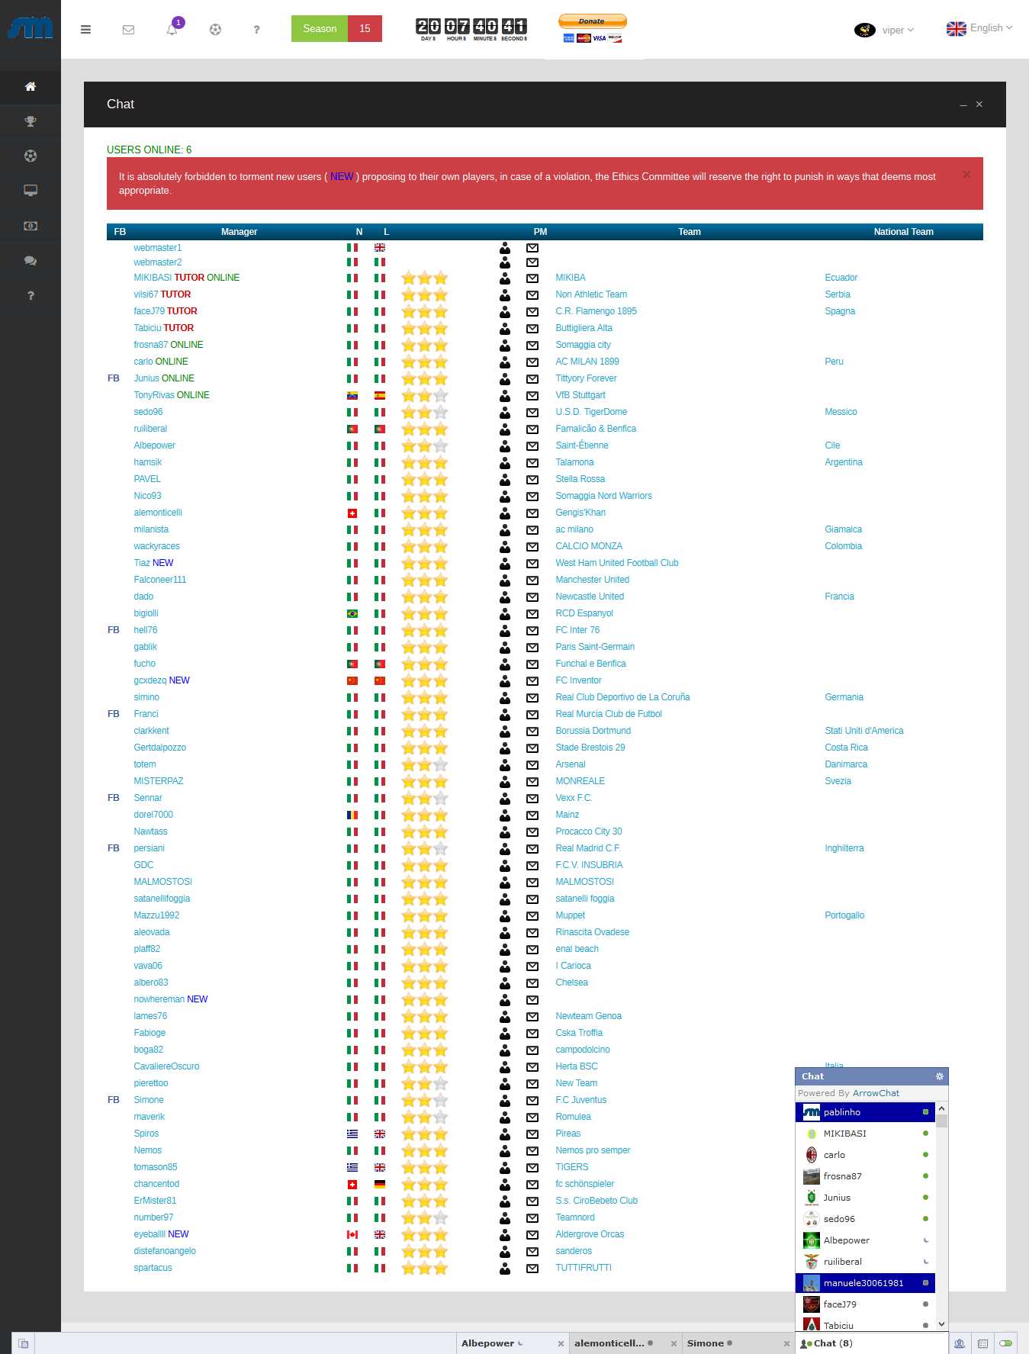Open the trophy section in sidebar
Image resolution: width=1029 pixels, height=1354 pixels.
[x=31, y=121]
